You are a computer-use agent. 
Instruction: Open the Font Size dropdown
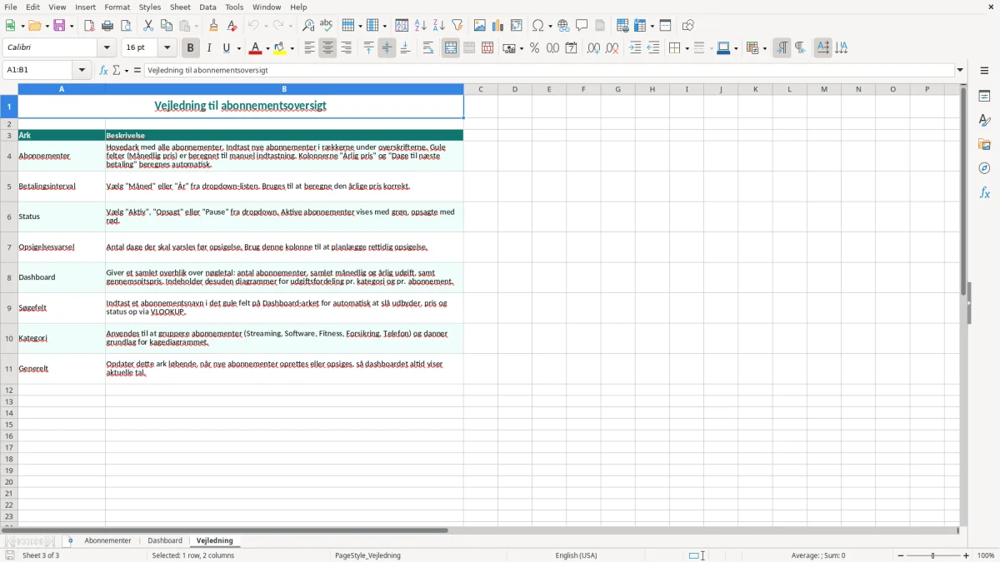[x=167, y=48]
